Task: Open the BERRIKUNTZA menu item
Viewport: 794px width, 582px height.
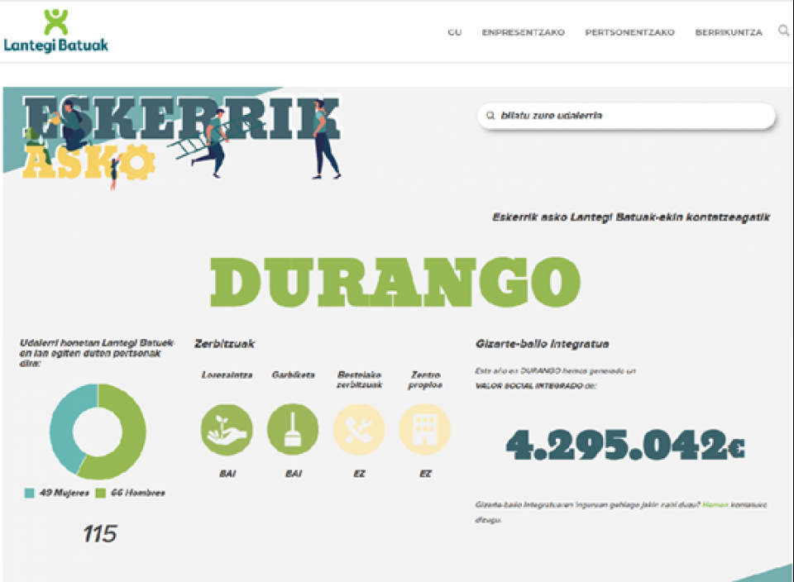Action: click(x=728, y=33)
